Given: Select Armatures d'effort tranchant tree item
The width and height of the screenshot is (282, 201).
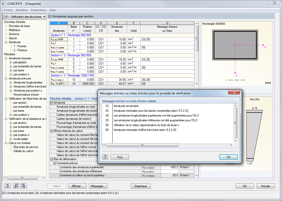Looking at the screenshot, I should click(30, 87).
